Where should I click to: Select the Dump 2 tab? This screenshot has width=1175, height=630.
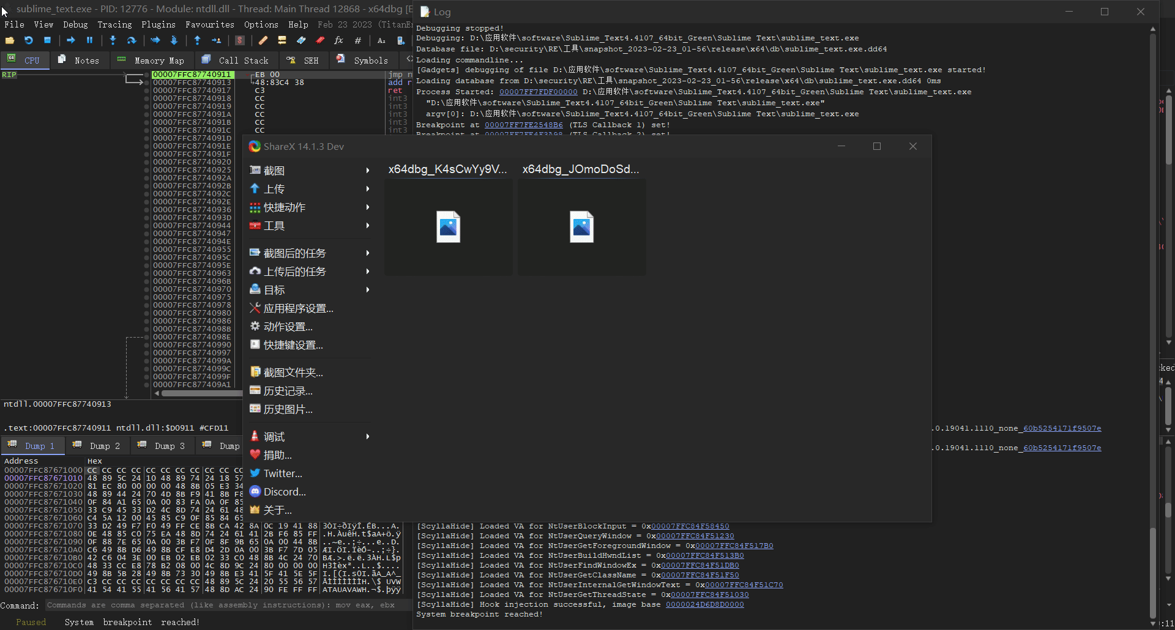coord(97,446)
